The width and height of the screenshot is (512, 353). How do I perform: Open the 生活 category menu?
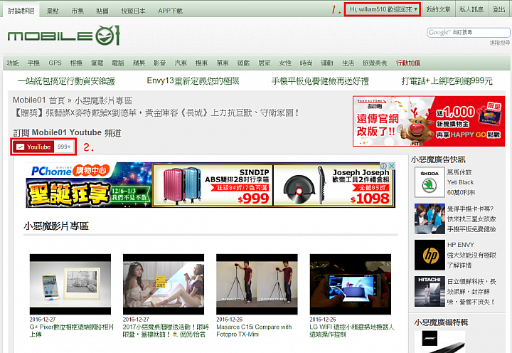point(348,63)
